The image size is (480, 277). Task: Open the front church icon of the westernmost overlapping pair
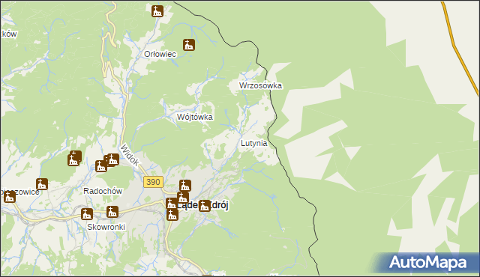pos(73,160)
